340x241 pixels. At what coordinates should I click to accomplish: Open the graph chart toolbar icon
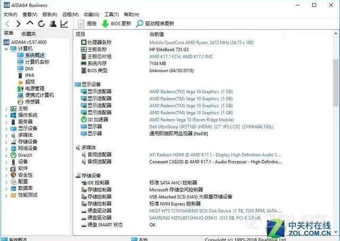click(x=64, y=24)
